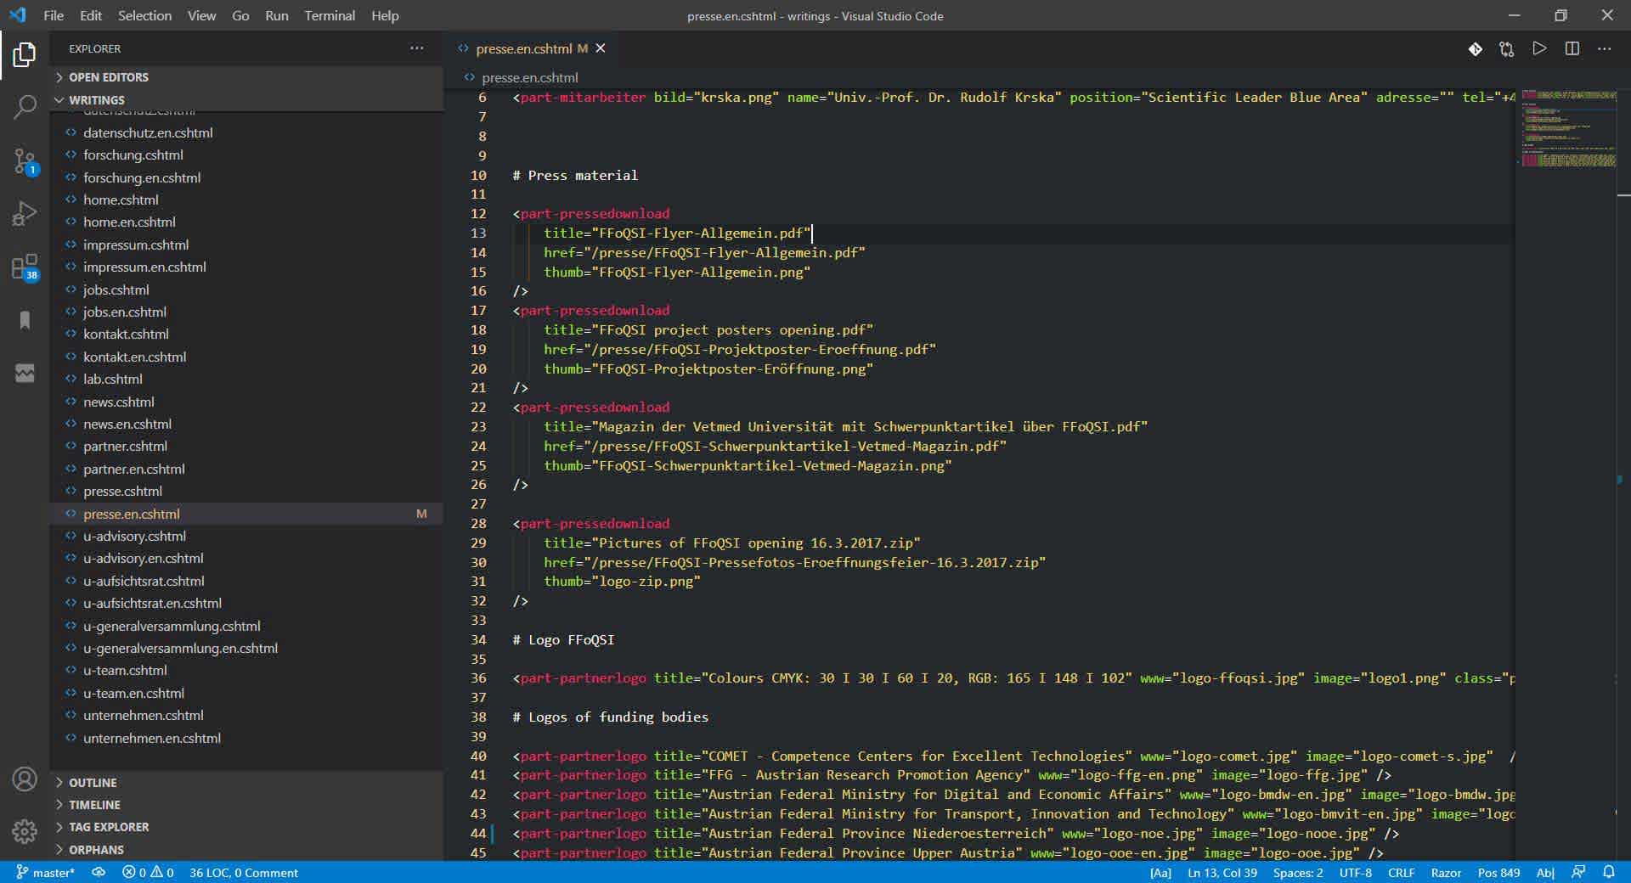The width and height of the screenshot is (1631, 883).
Task: Open the Source Control view
Action: (25, 160)
